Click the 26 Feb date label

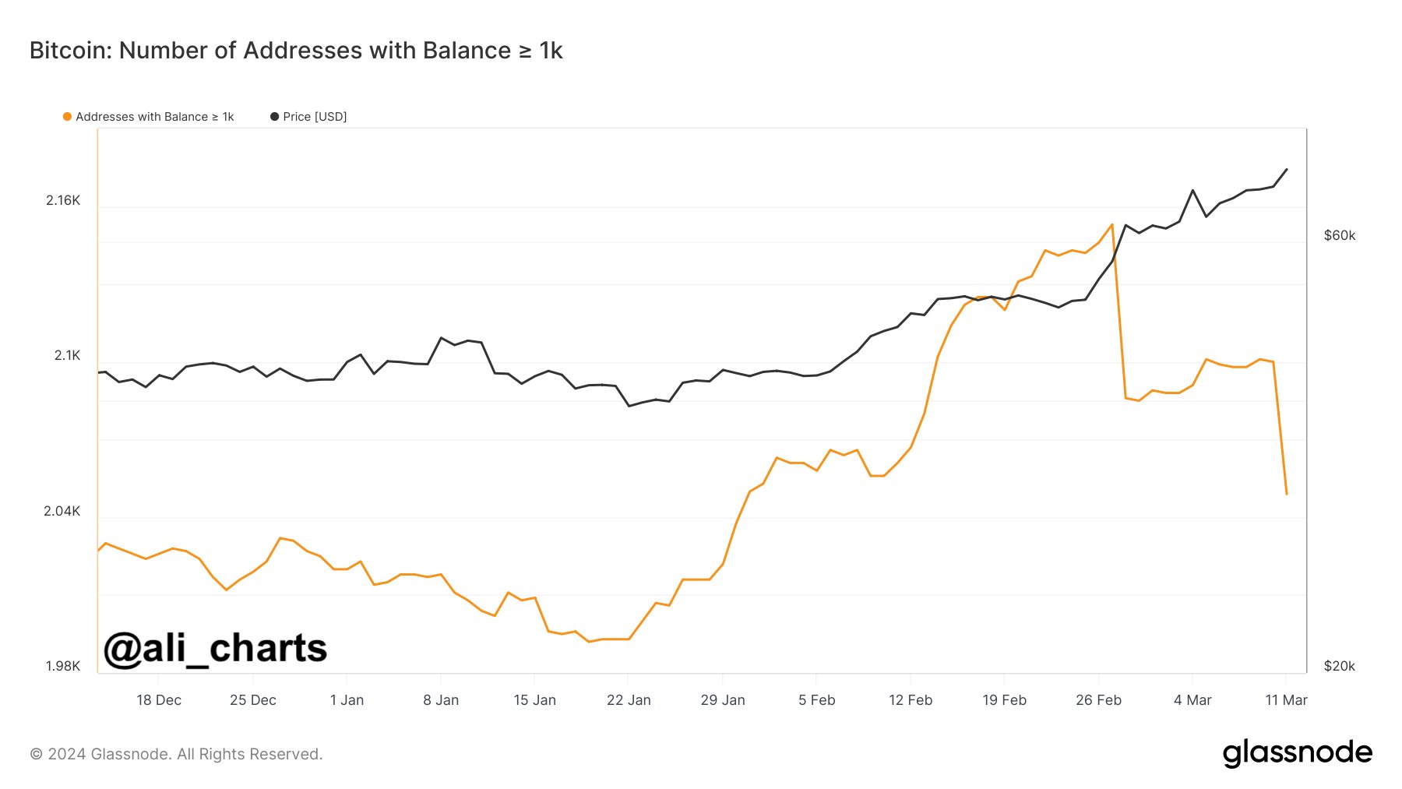tap(1098, 700)
